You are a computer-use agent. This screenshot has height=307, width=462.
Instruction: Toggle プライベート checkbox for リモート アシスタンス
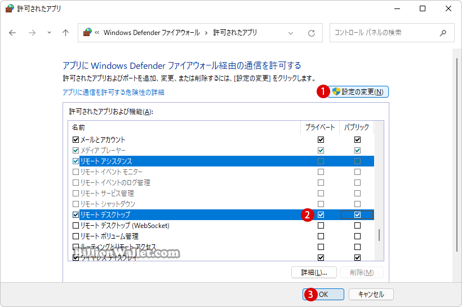click(321, 161)
